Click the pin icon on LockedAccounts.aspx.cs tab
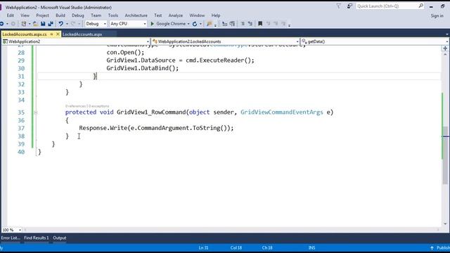 pyautogui.click(x=51, y=34)
